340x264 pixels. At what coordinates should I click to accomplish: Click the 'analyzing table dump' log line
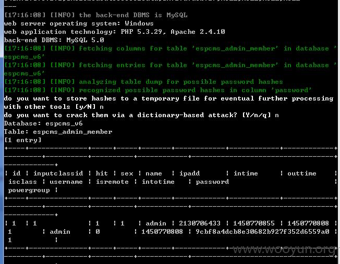point(143,82)
